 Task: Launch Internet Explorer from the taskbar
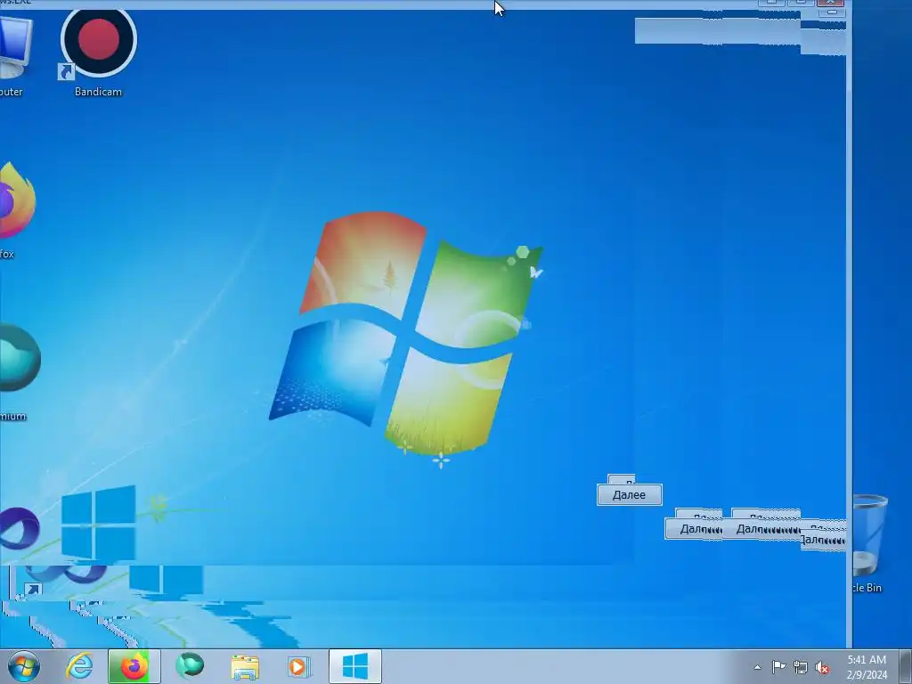tap(79, 666)
